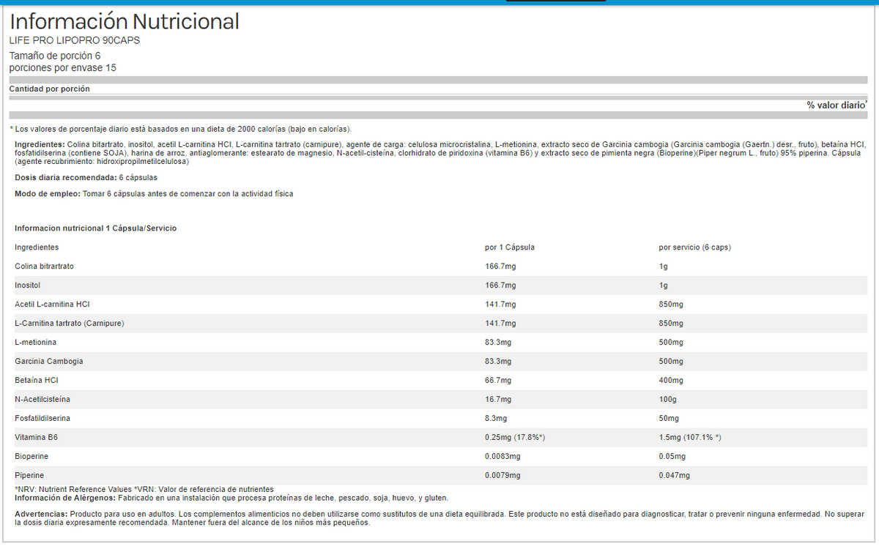Click the Piperine '0.047mg' per-serving value
Image resolution: width=879 pixels, height=549 pixels.
point(674,476)
